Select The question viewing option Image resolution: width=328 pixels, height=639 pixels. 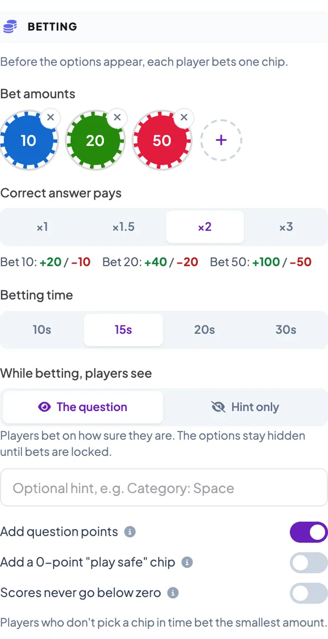[x=83, y=407]
